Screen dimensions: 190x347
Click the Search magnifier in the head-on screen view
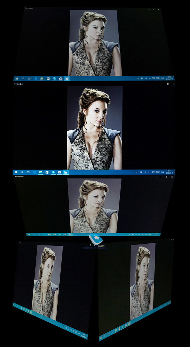(22, 172)
